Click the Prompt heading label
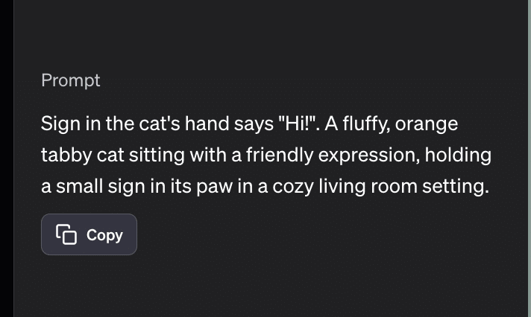531x317 pixels. 71,80
